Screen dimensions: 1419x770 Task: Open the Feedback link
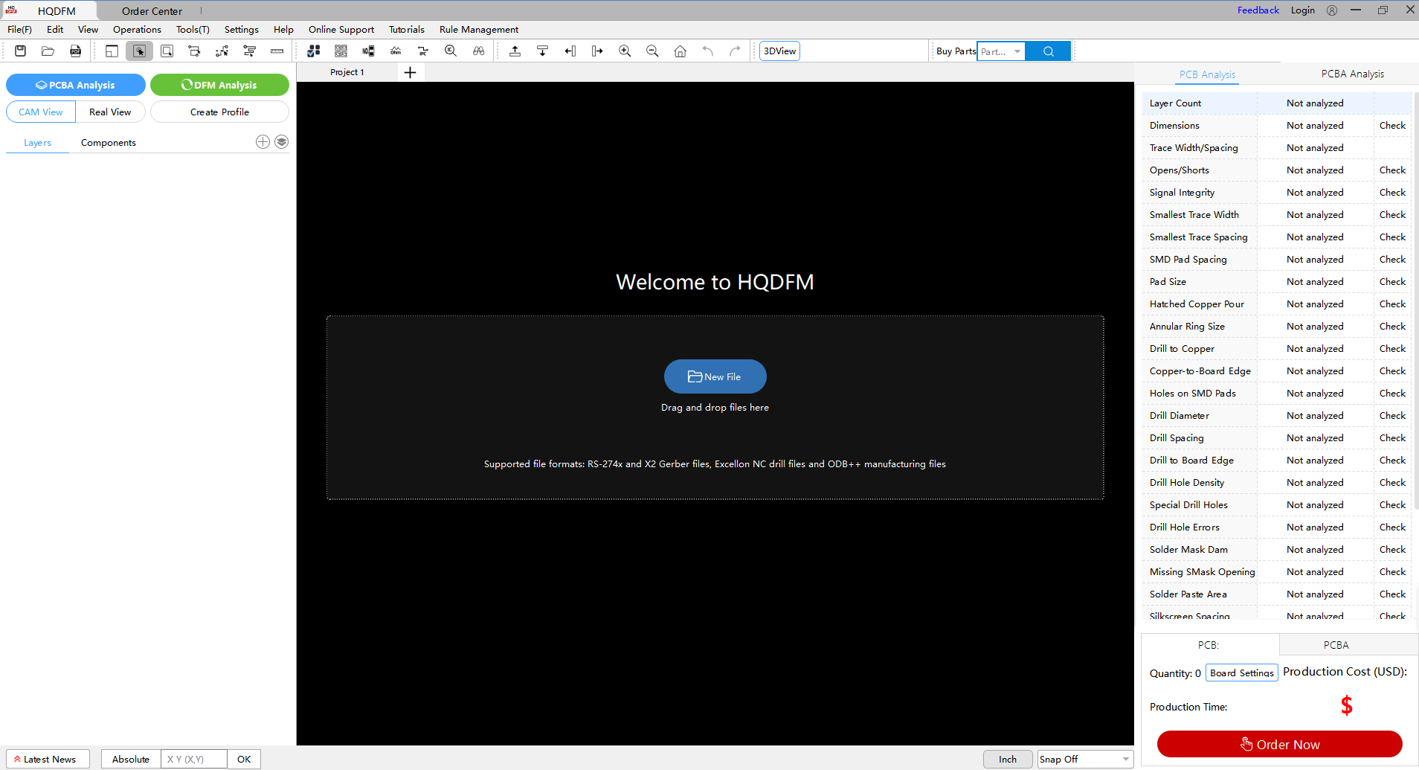[x=1258, y=10]
